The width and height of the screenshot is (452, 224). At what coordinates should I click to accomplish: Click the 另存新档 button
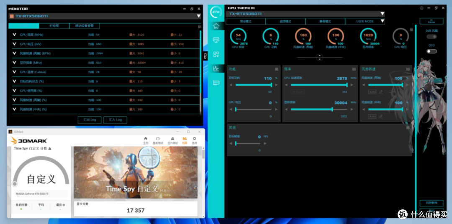pyautogui.click(x=431, y=203)
